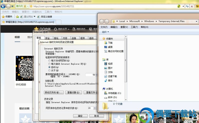Screen dimensions: 199x123
Task: Switch to 安全 tab in Internet 选项
Action: 47,38
